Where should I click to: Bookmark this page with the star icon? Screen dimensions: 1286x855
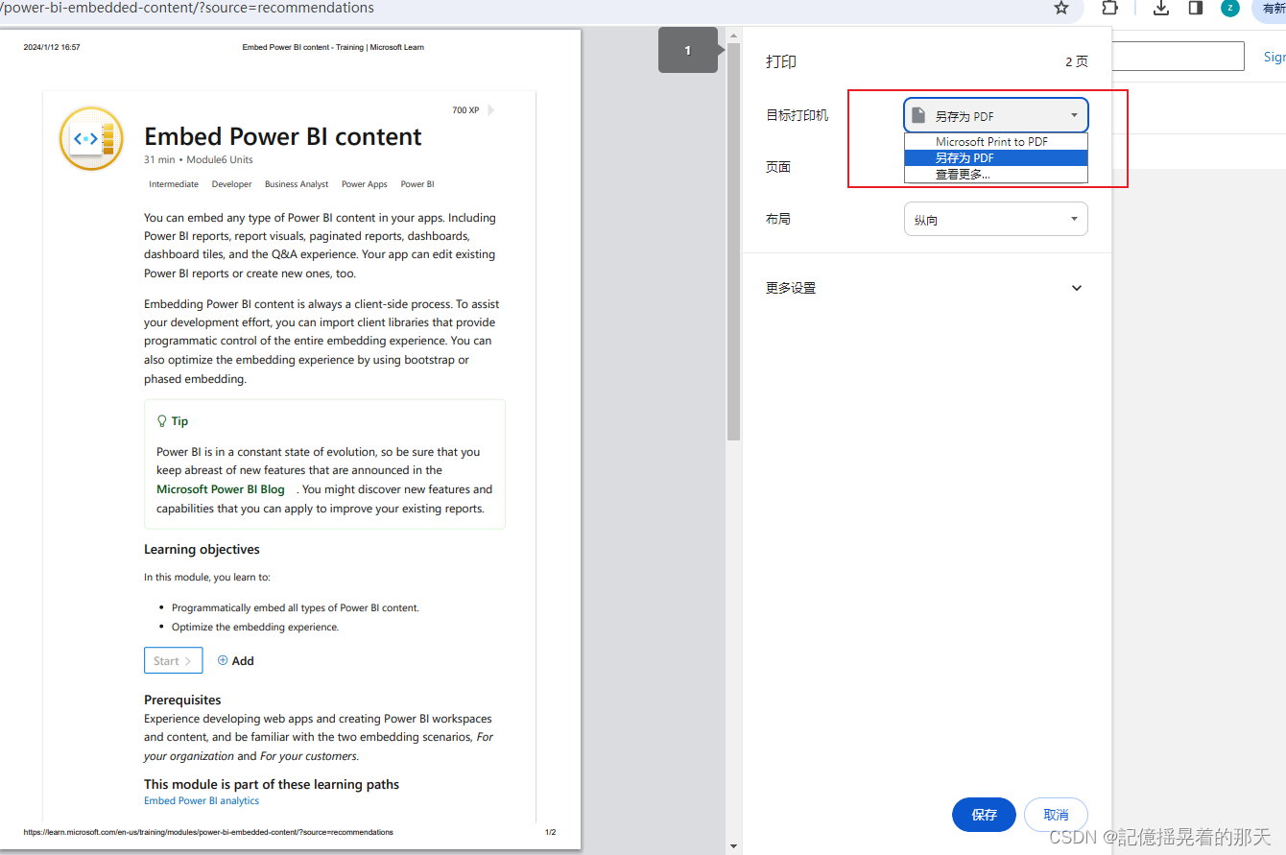point(1060,9)
